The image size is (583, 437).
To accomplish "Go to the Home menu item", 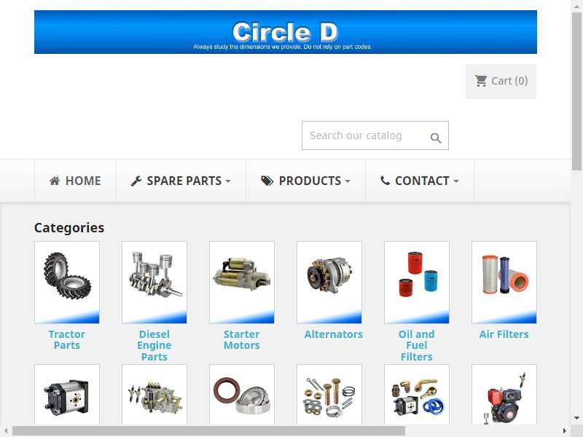I will pyautogui.click(x=76, y=181).
